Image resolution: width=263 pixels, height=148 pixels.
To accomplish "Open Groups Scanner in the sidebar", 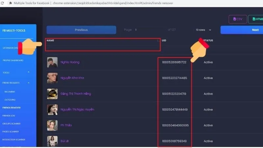I will 12,124.
